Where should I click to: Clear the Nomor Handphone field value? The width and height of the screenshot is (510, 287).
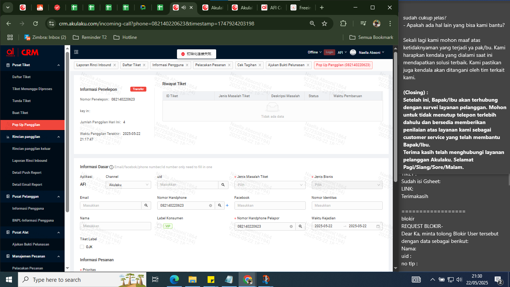211,206
